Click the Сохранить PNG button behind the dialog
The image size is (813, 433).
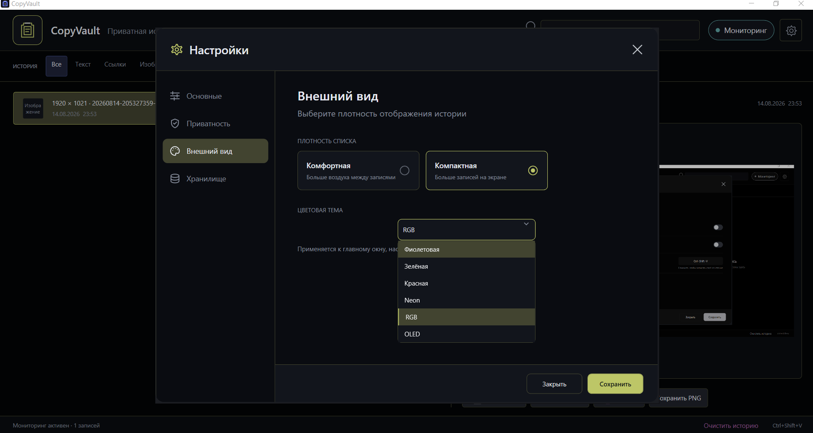click(683, 398)
